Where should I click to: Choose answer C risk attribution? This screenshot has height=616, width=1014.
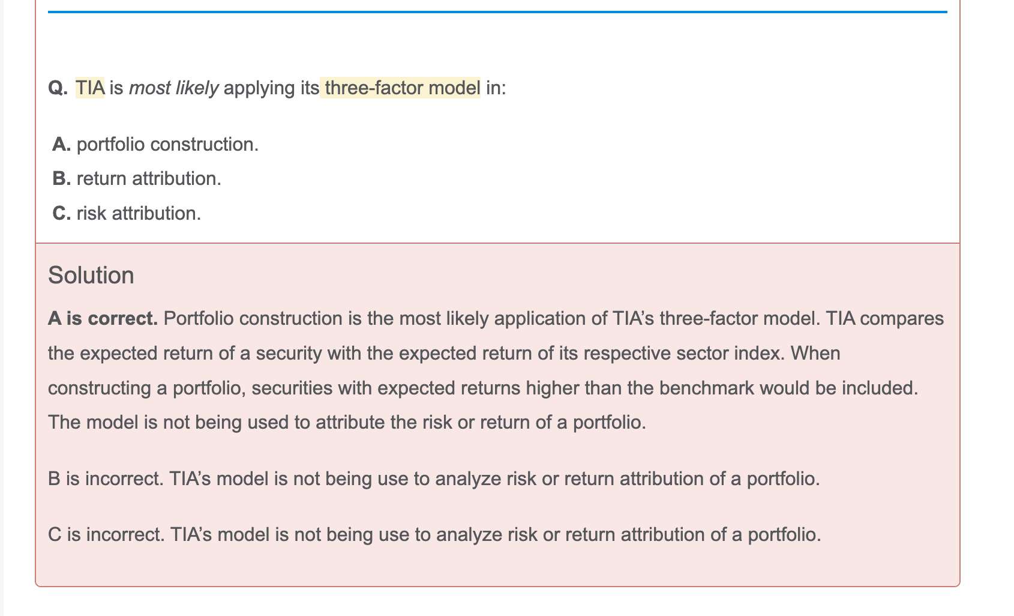coord(139,214)
